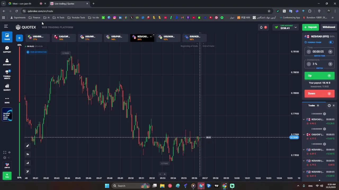
Task: Click the fullscreen expand arrows icon
Action: [x=5, y=153]
